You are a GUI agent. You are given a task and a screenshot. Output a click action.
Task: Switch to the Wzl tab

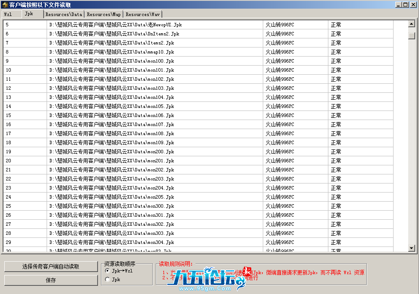click(8, 14)
